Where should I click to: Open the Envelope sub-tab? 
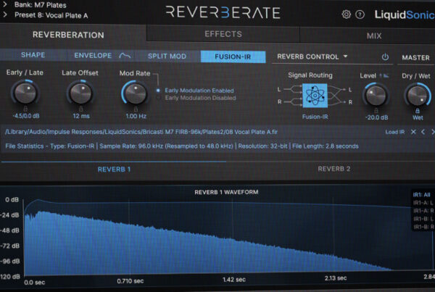tap(101, 56)
